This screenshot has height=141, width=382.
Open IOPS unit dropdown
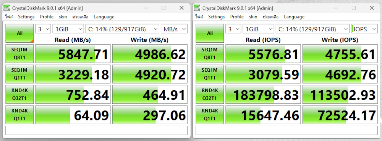(364, 29)
